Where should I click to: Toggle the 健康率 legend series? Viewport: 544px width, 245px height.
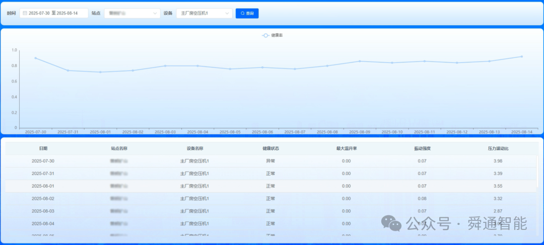[x=273, y=35]
